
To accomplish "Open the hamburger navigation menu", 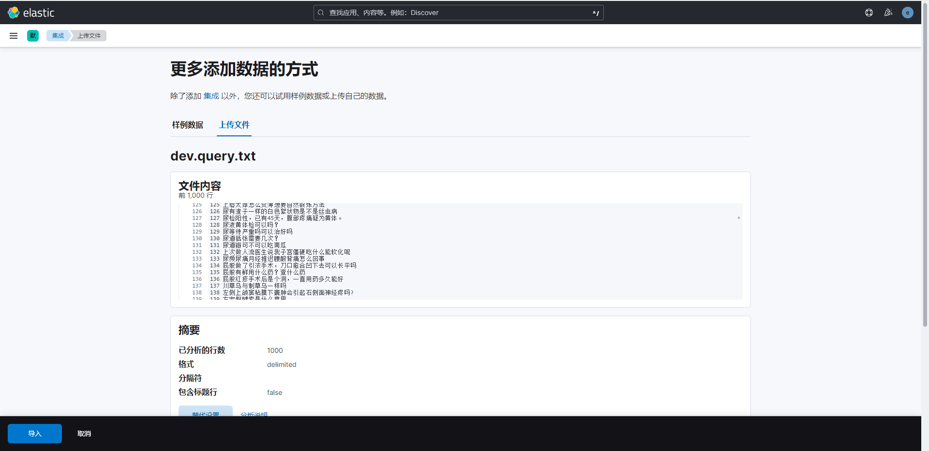I will 14,36.
